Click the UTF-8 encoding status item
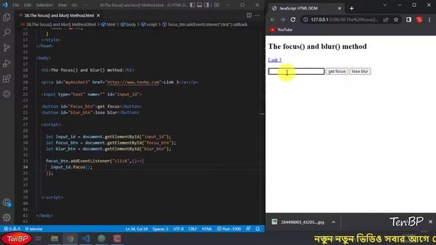Image resolution: width=436 pixels, height=245 pixels. (178, 229)
